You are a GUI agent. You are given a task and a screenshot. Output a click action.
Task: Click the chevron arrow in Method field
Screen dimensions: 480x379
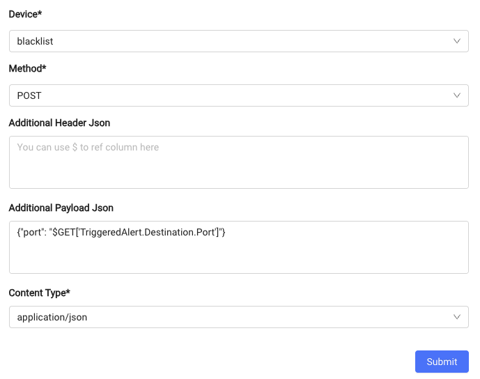(x=457, y=95)
